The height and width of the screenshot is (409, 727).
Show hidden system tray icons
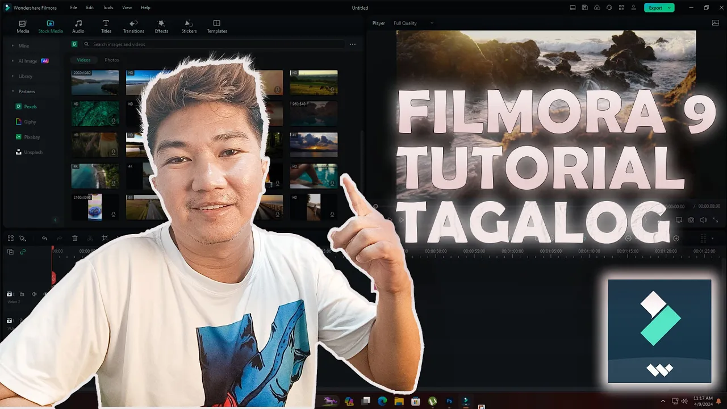tap(663, 401)
